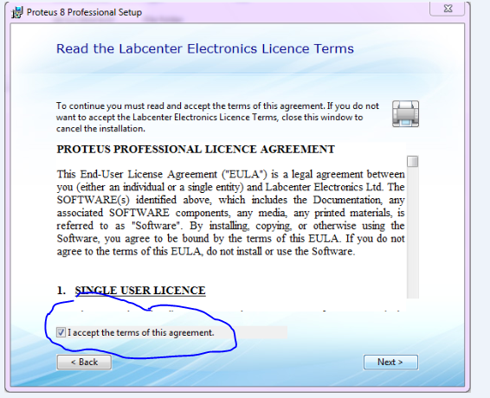Toggle the 'I accept the terms' checkbox
This screenshot has width=490, height=398.
point(61,332)
